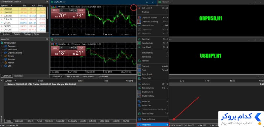Select the History tab in Toolbox

(x=30, y=121)
